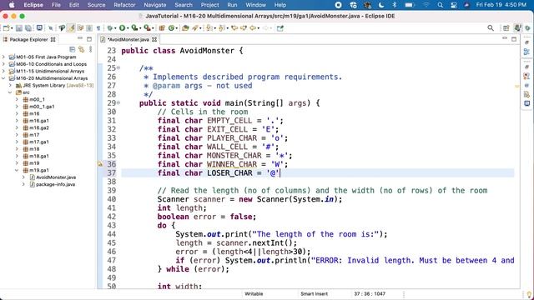Viewport: 534px width, 300px height.
Task: Collapse All in Package Explorer
Action: tap(73, 50)
